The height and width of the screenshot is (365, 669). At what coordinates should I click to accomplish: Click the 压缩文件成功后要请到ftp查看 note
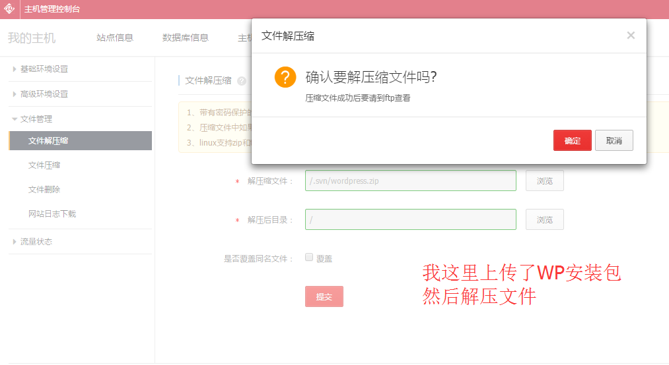[x=358, y=98]
